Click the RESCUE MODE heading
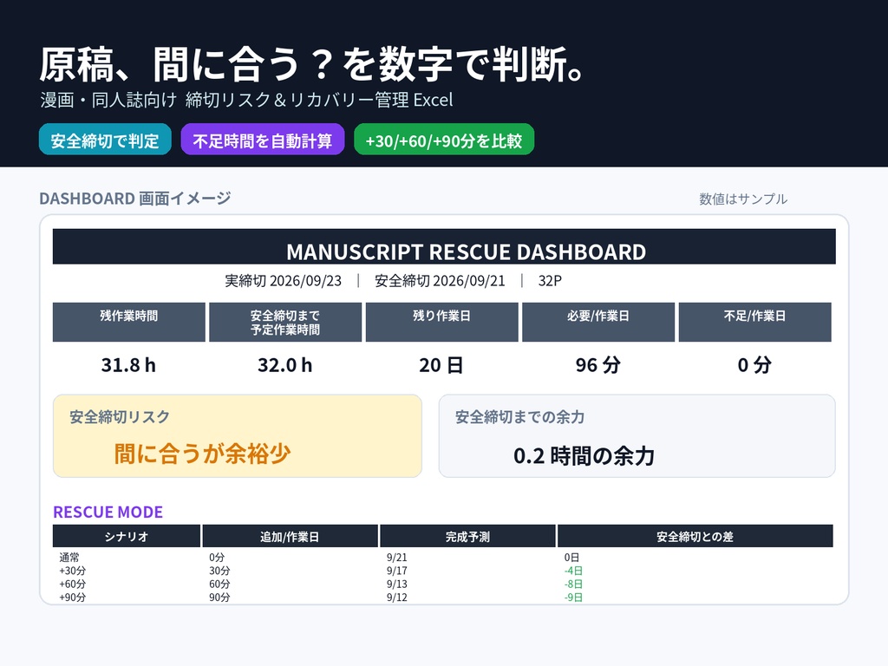888x666 pixels. (x=108, y=512)
